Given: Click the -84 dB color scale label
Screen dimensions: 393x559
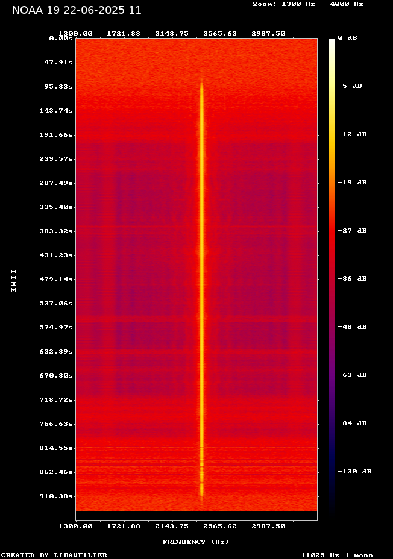Looking at the screenshot, I should click(x=353, y=423).
